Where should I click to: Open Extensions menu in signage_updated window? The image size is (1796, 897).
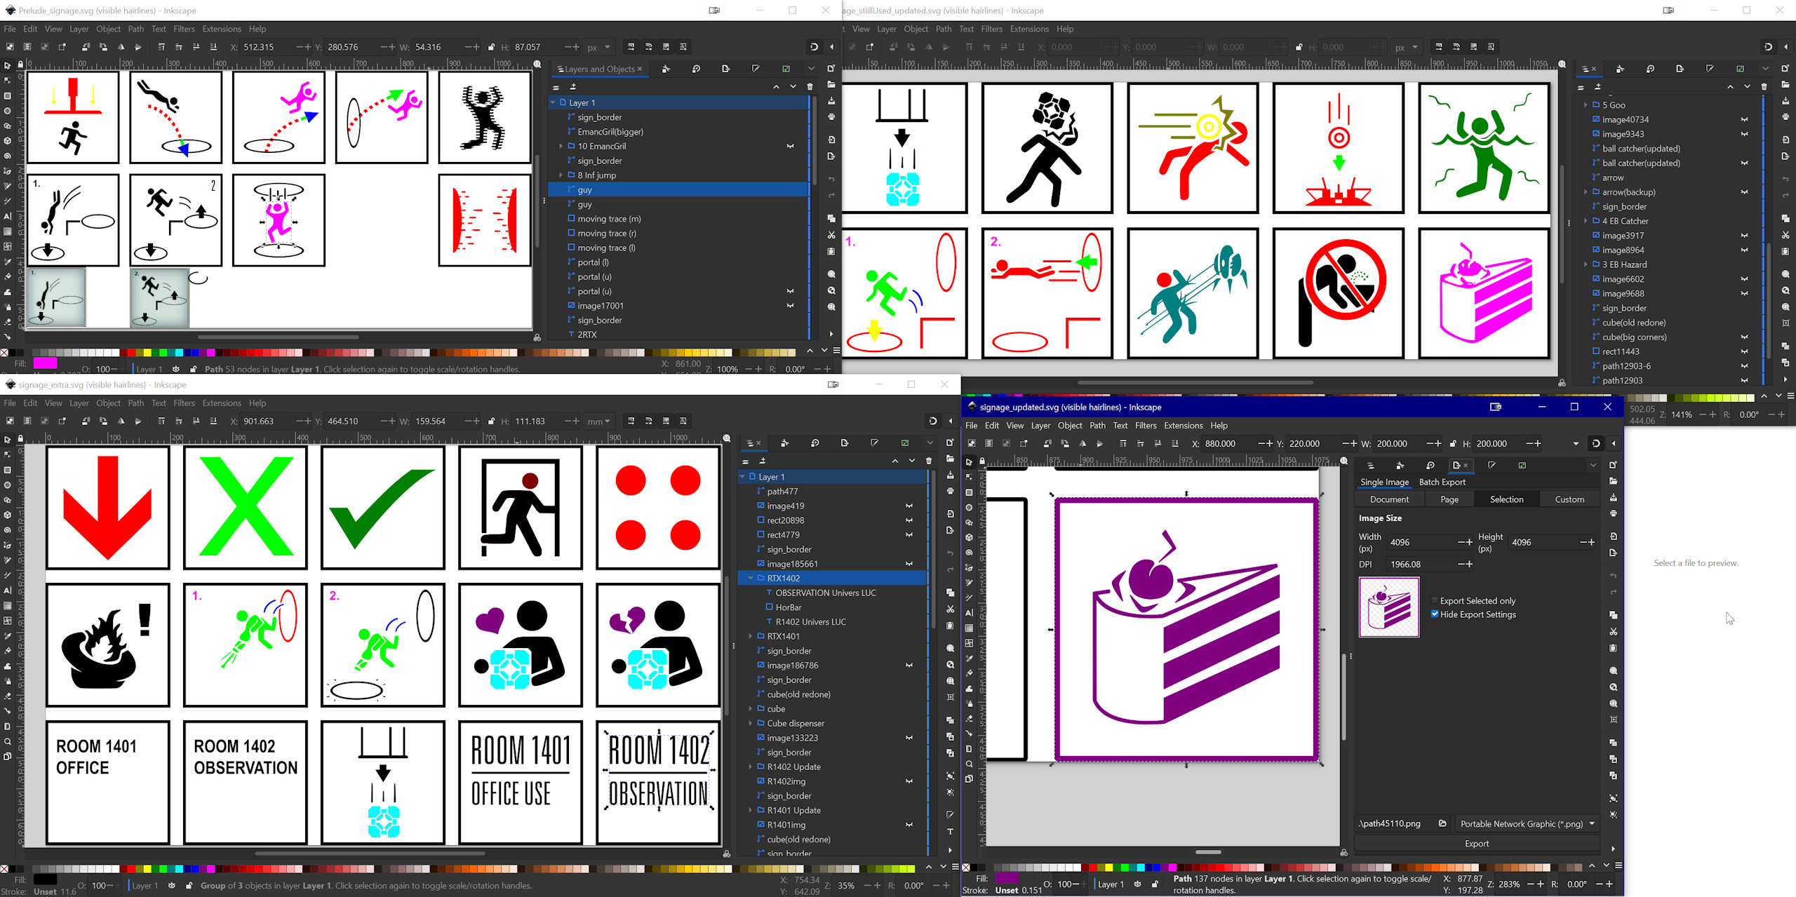(1183, 426)
